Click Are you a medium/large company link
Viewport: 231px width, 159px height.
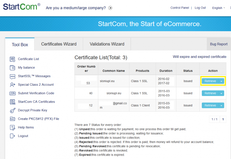[76, 8]
